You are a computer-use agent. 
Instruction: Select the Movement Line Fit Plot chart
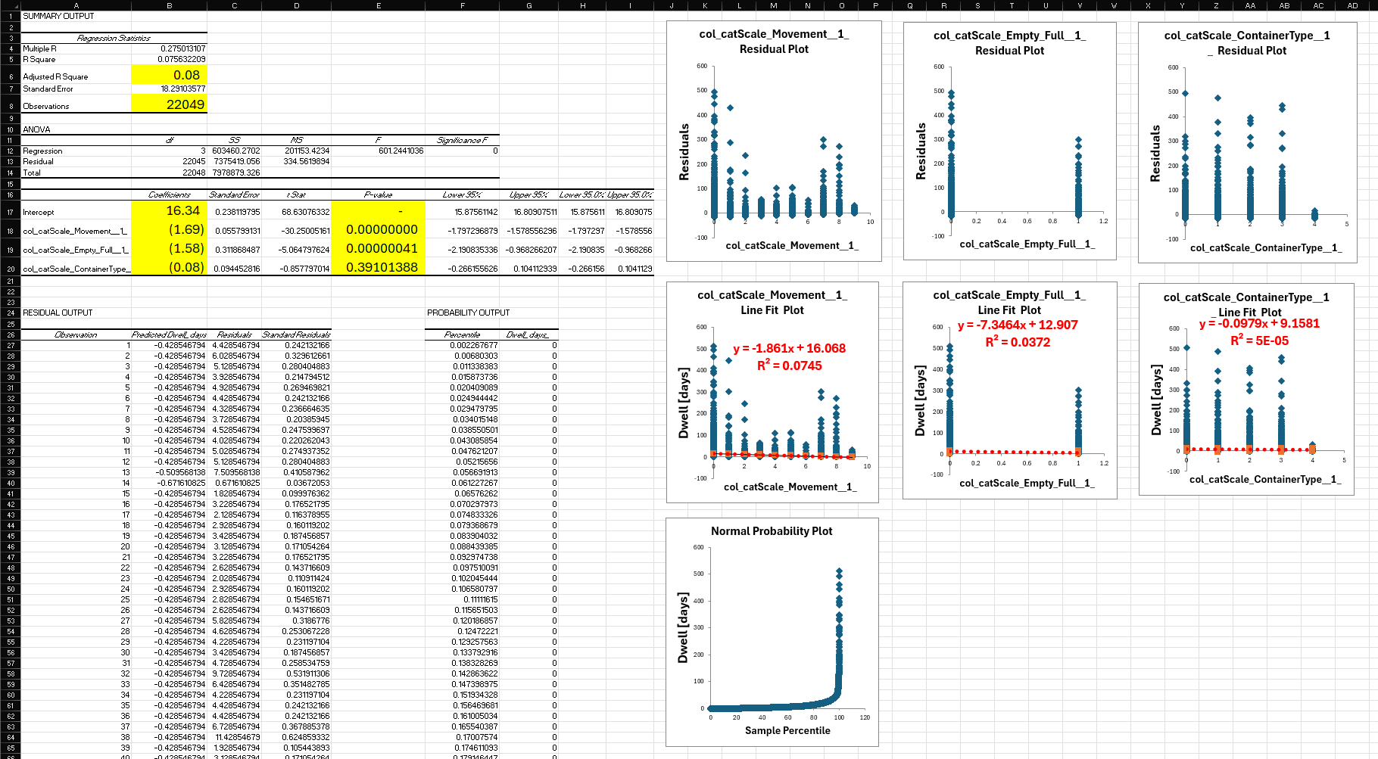tap(772, 392)
